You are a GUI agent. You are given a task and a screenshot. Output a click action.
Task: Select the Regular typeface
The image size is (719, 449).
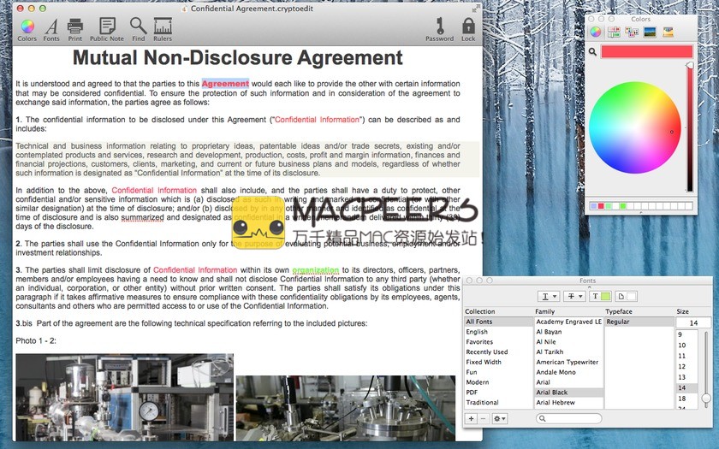[639, 322]
